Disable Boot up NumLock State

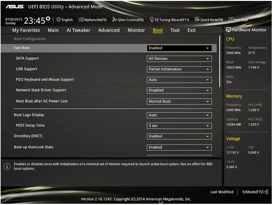click(x=179, y=147)
